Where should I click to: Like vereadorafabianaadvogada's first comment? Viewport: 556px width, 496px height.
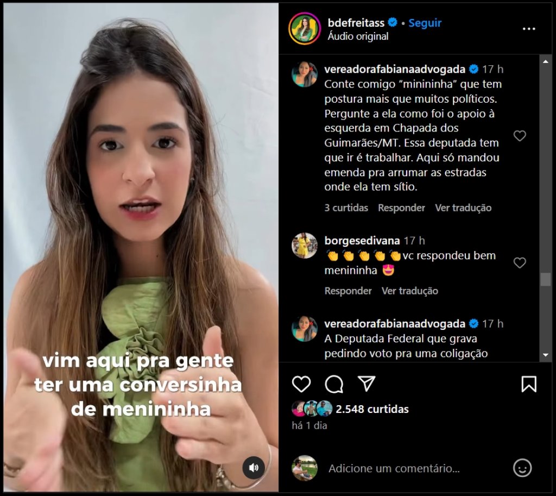point(520,135)
